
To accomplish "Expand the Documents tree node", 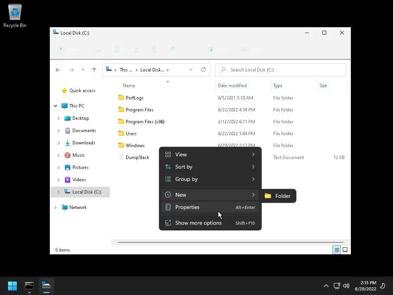I will pos(58,131).
